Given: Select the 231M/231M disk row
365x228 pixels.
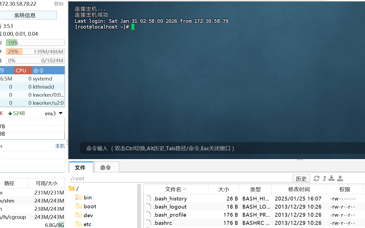Looking at the screenshot, I should (x=32, y=193).
